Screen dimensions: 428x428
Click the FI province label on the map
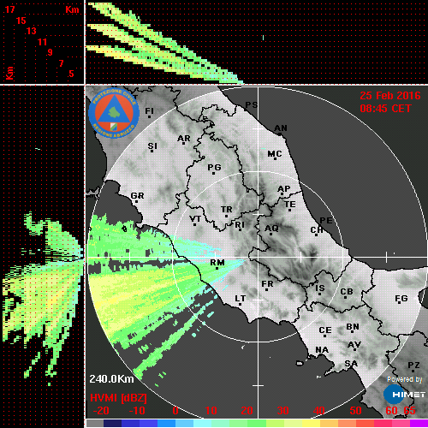149,110
